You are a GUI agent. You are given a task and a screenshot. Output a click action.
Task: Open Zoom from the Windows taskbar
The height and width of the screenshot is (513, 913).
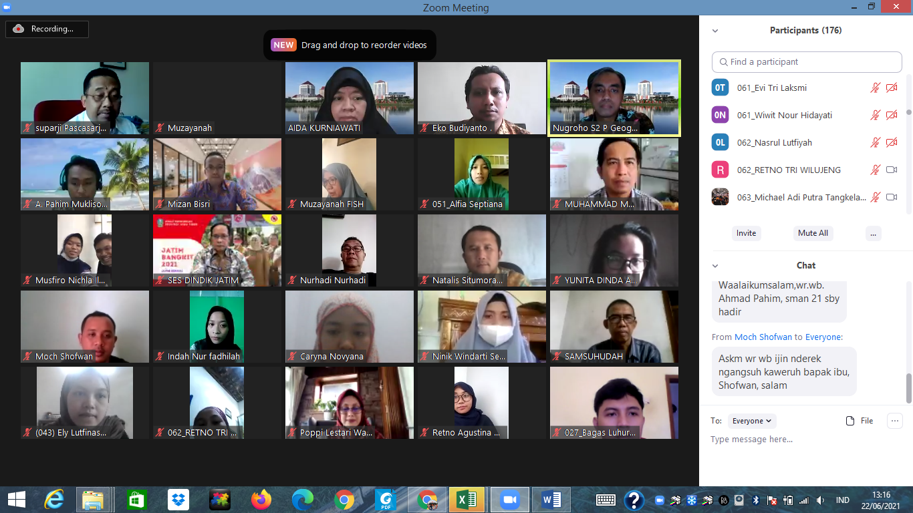(x=509, y=500)
